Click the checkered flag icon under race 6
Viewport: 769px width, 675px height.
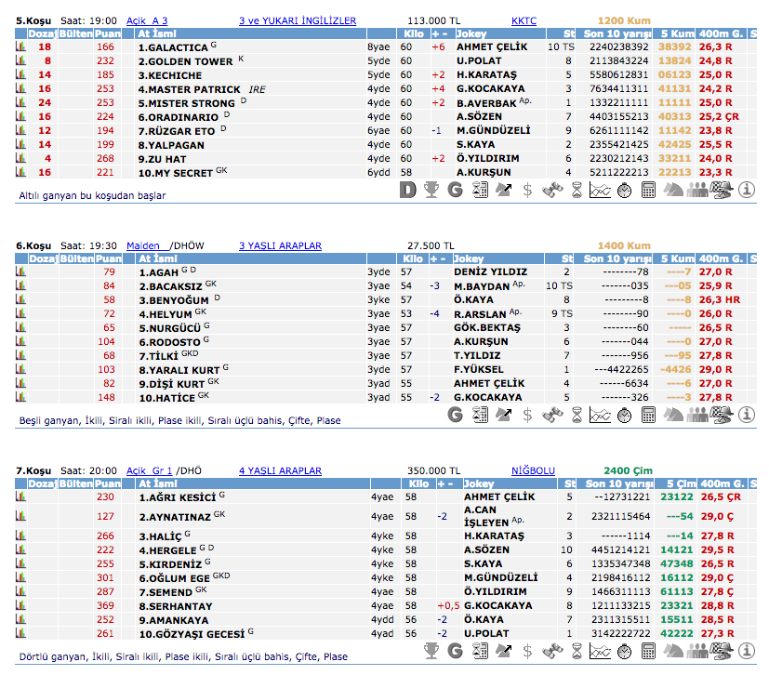click(x=721, y=415)
